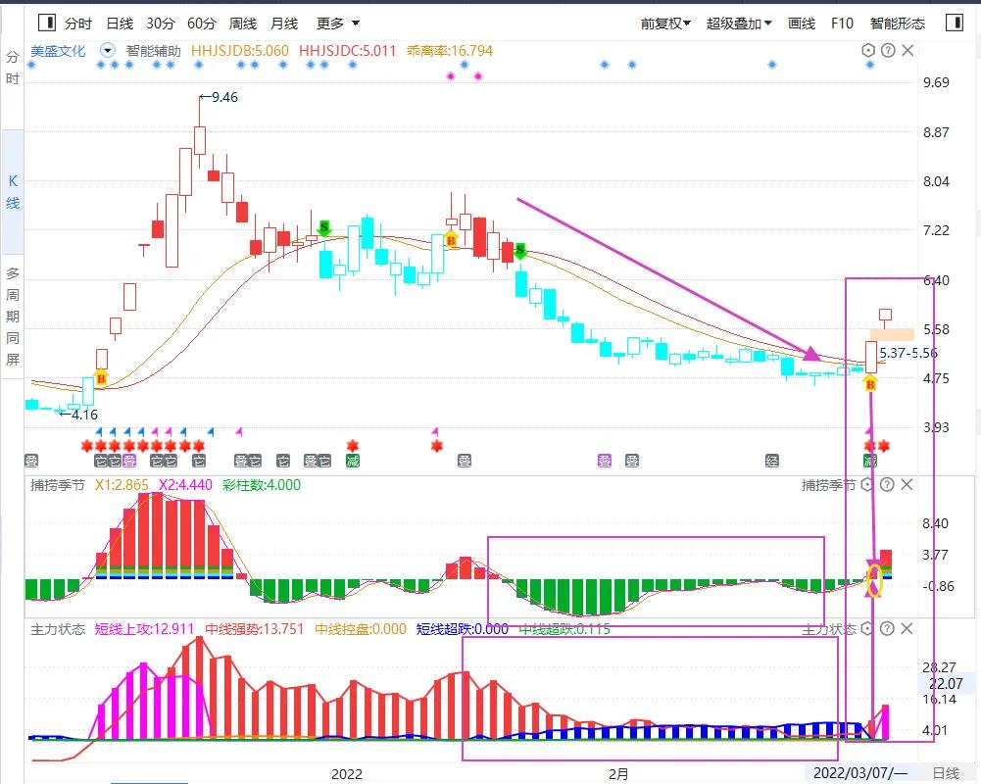
Task: Click the 画线 drawing tool button
Action: pos(802,24)
